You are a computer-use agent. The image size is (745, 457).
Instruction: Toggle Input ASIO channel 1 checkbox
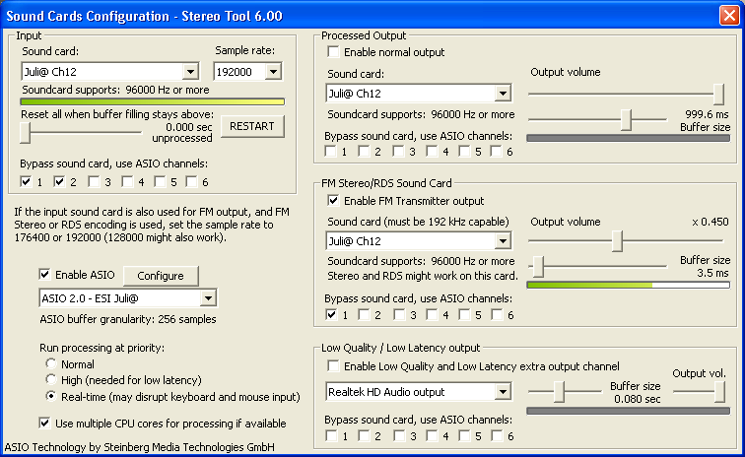27,181
